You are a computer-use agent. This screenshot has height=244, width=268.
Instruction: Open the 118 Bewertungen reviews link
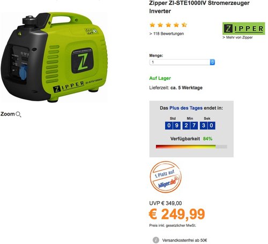click(167, 34)
